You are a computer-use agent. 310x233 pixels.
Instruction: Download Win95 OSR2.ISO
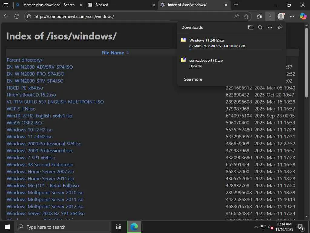(x=24, y=123)
